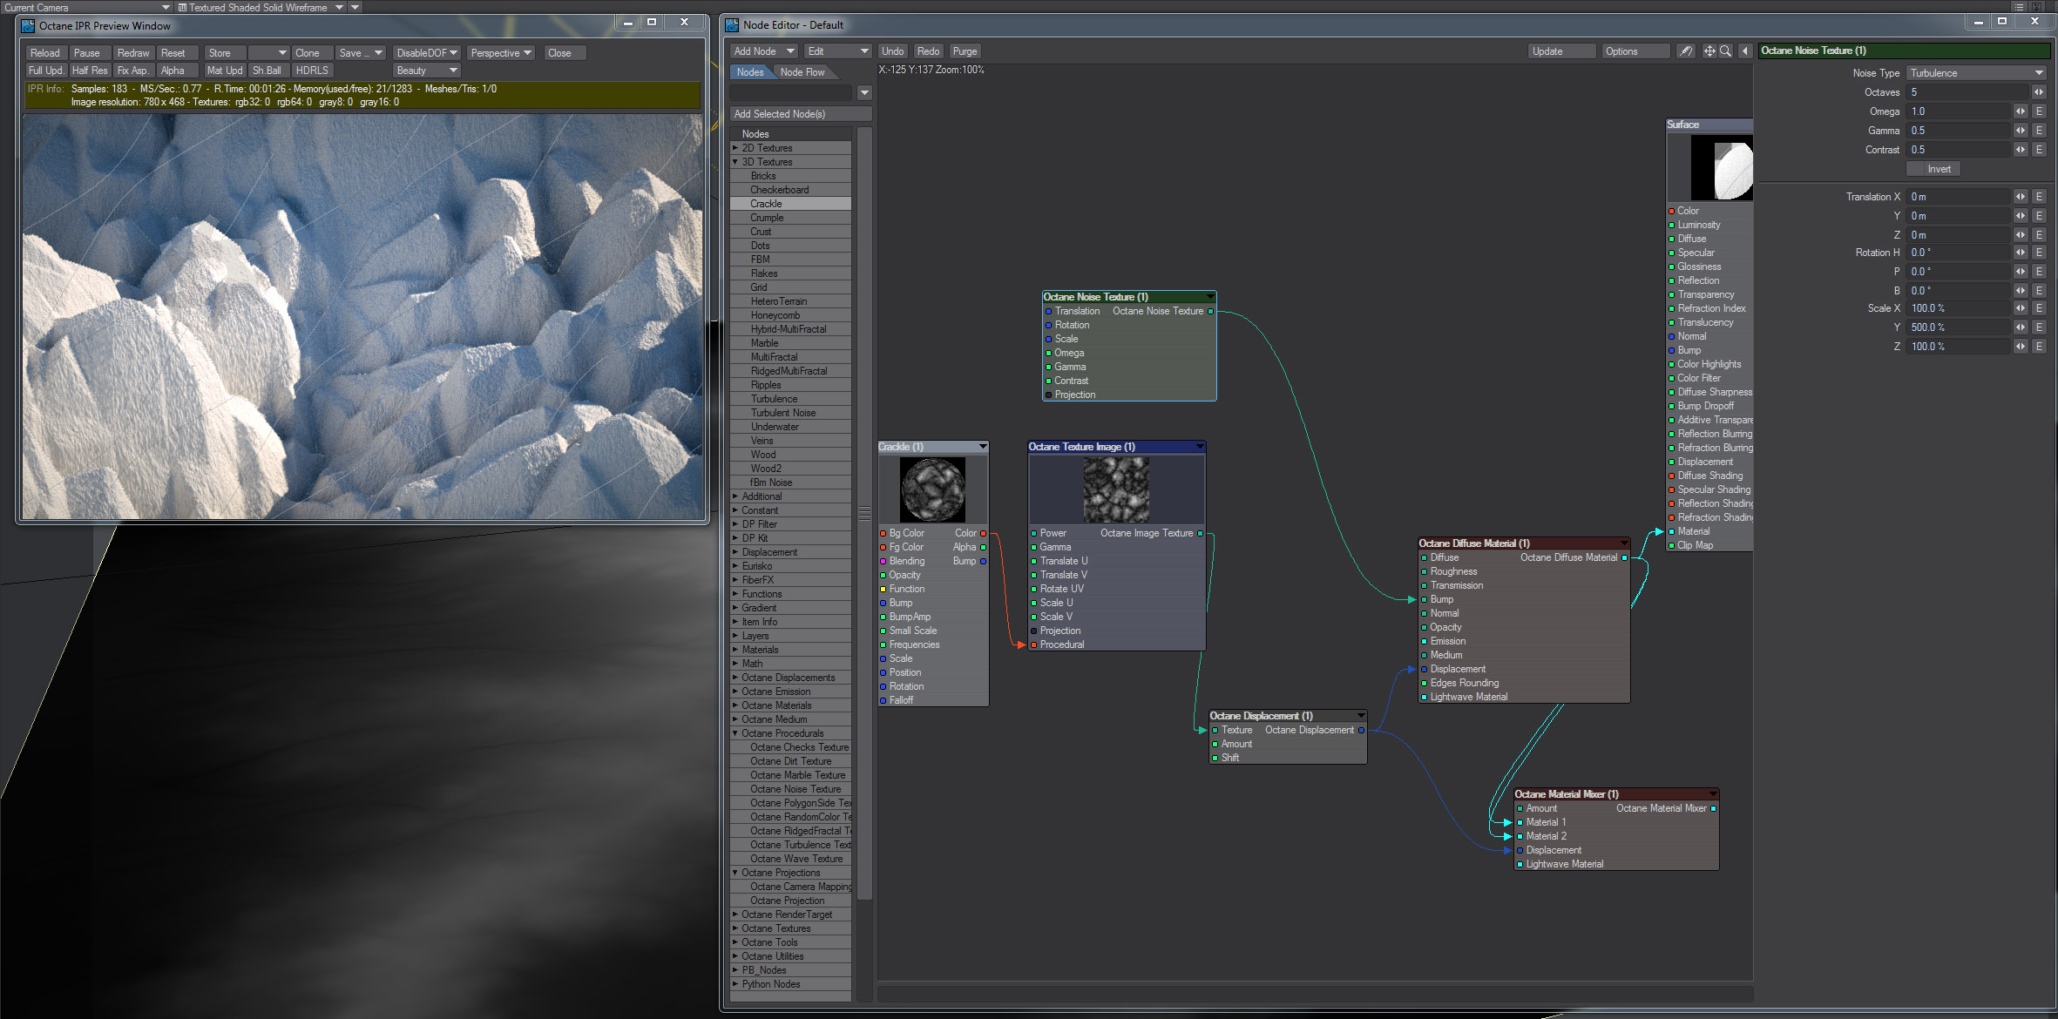Click the Material 1 input on Material Mixer

1520,822
